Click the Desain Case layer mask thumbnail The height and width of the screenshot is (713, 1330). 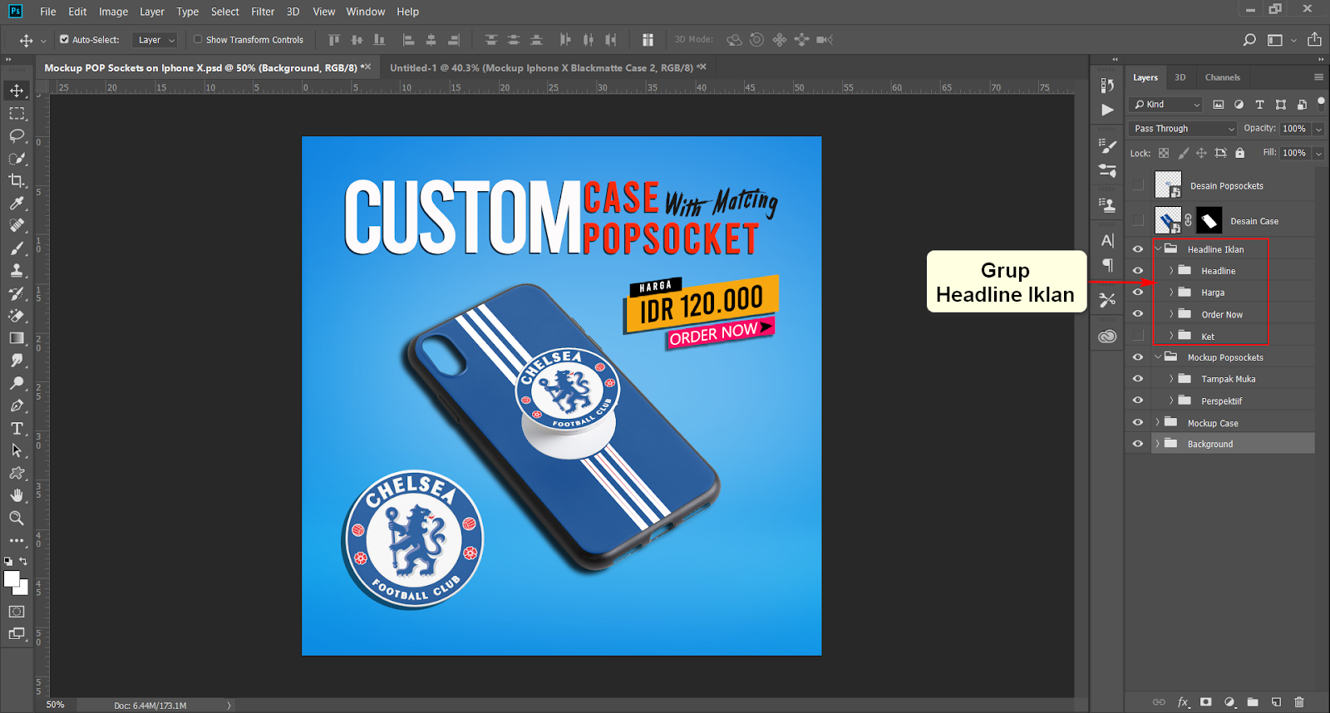(x=1209, y=220)
